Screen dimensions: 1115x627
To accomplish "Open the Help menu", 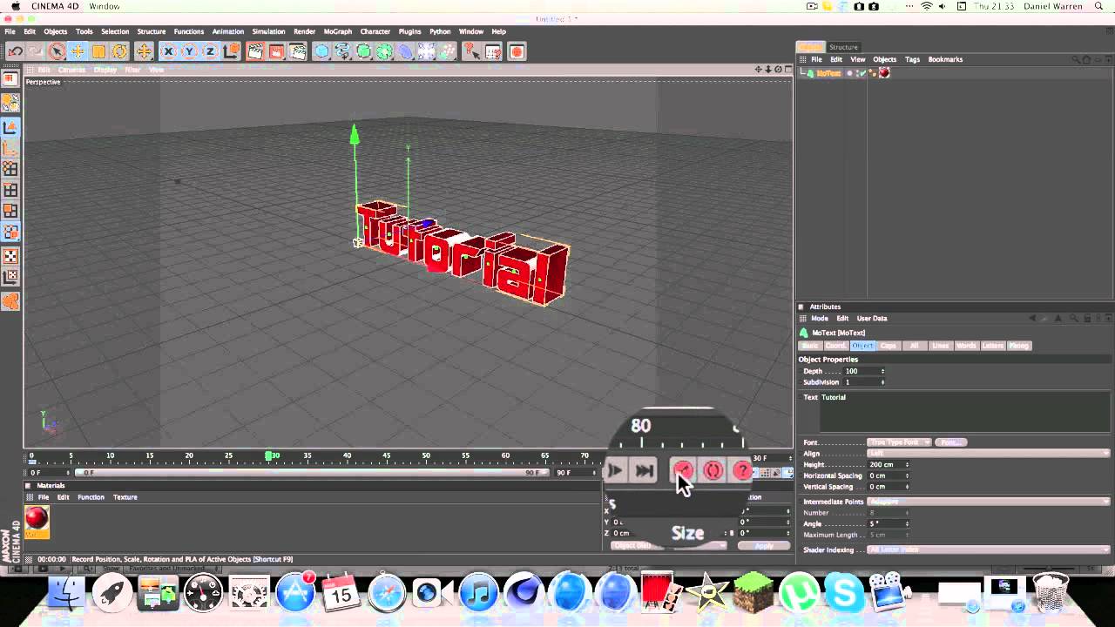I will tap(498, 31).
